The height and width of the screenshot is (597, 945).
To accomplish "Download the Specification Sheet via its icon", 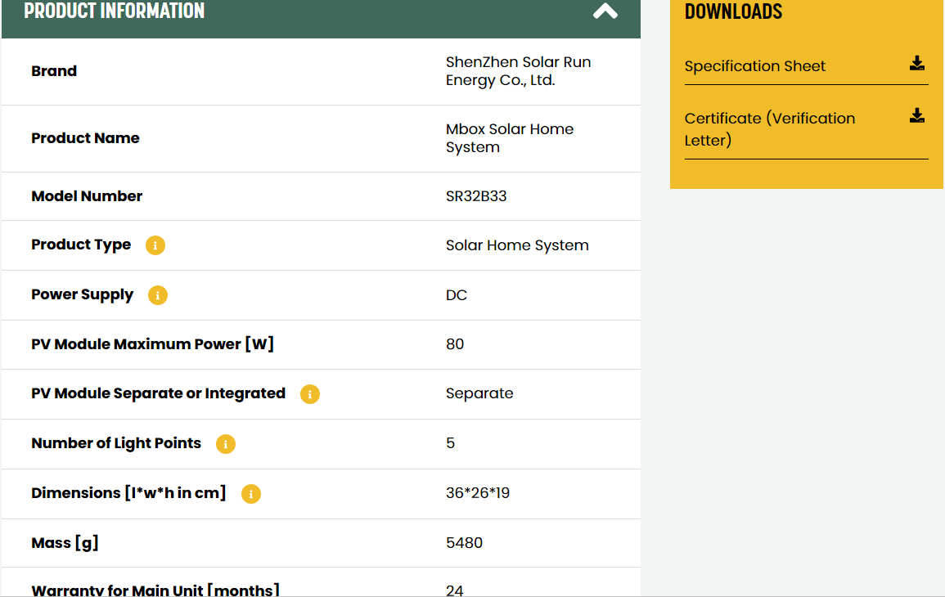I will 916,64.
